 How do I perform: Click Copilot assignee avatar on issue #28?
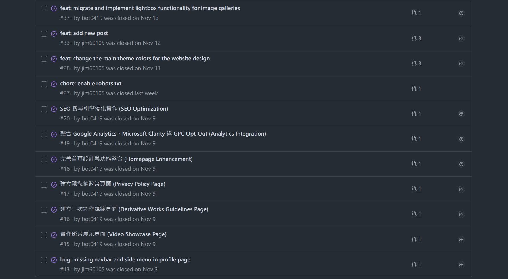pyautogui.click(x=461, y=63)
